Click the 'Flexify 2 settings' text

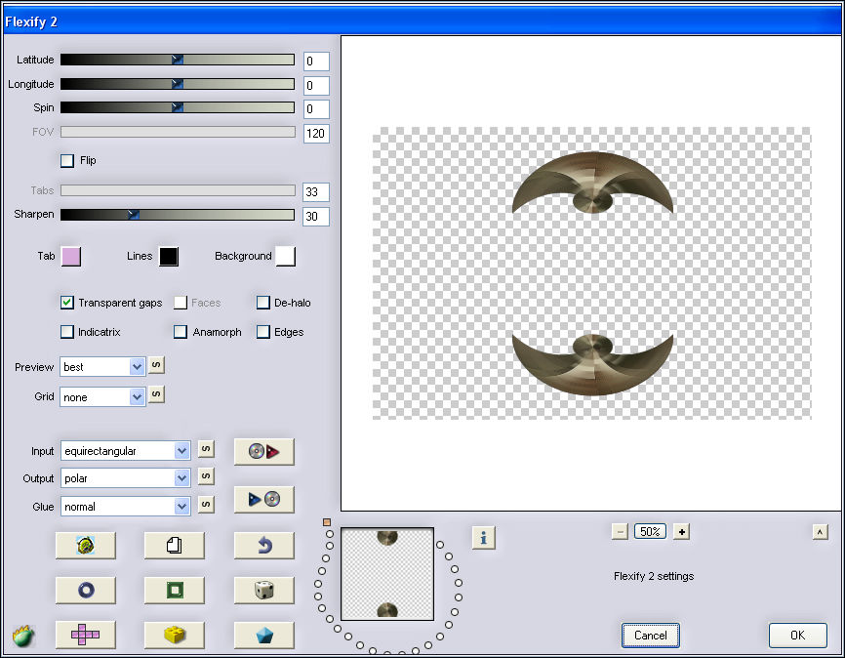point(654,577)
